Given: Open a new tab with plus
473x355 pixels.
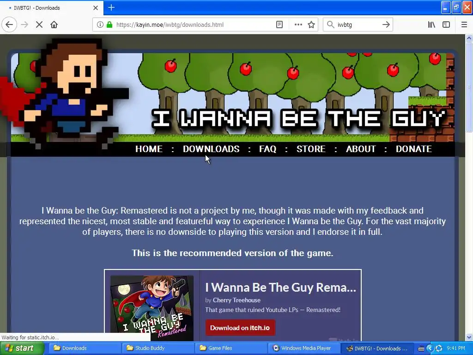Looking at the screenshot, I should tap(111, 7).
